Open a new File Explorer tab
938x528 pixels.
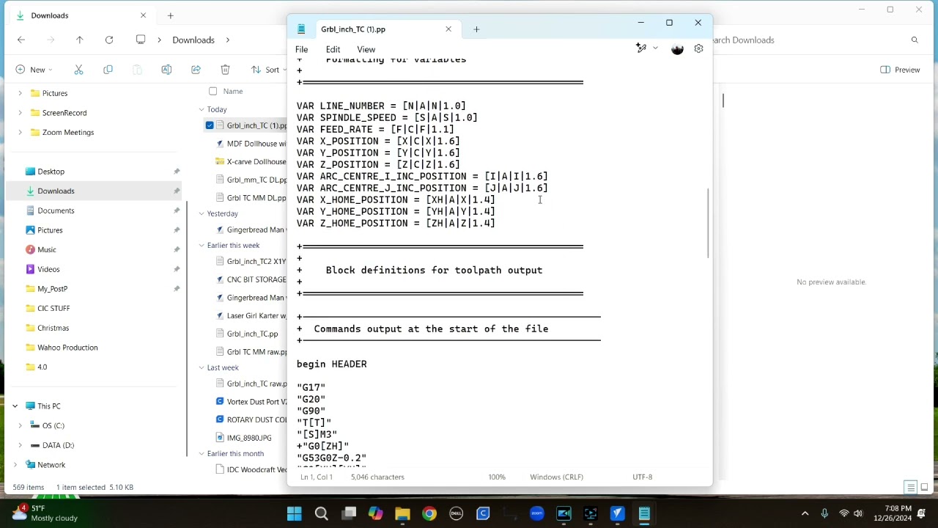pos(170,15)
